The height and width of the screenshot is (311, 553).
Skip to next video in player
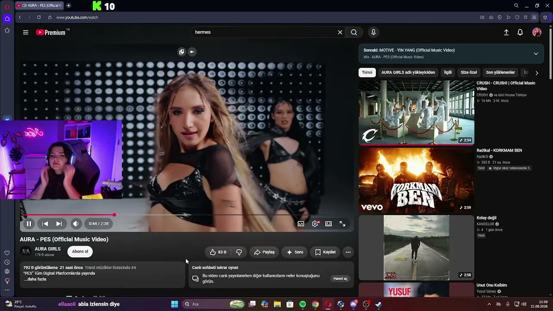pyautogui.click(x=59, y=224)
